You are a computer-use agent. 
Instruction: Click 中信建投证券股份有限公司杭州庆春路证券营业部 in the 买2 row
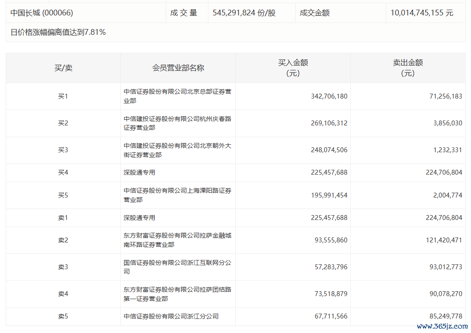click(178, 123)
